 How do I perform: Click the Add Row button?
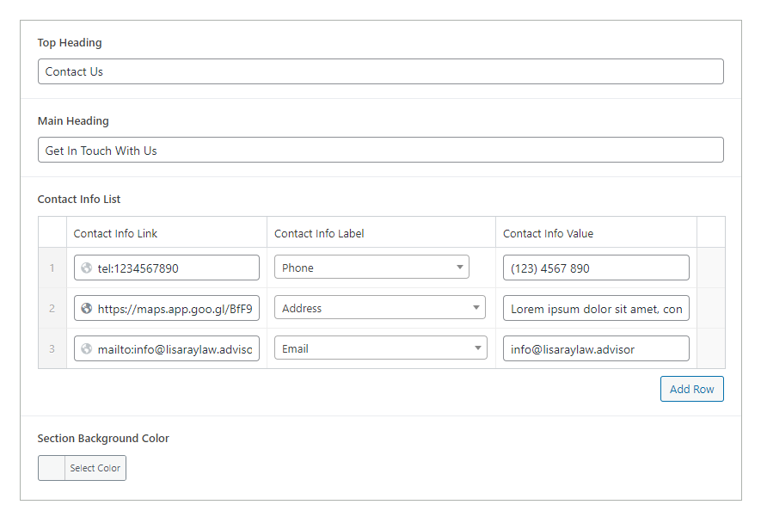691,389
